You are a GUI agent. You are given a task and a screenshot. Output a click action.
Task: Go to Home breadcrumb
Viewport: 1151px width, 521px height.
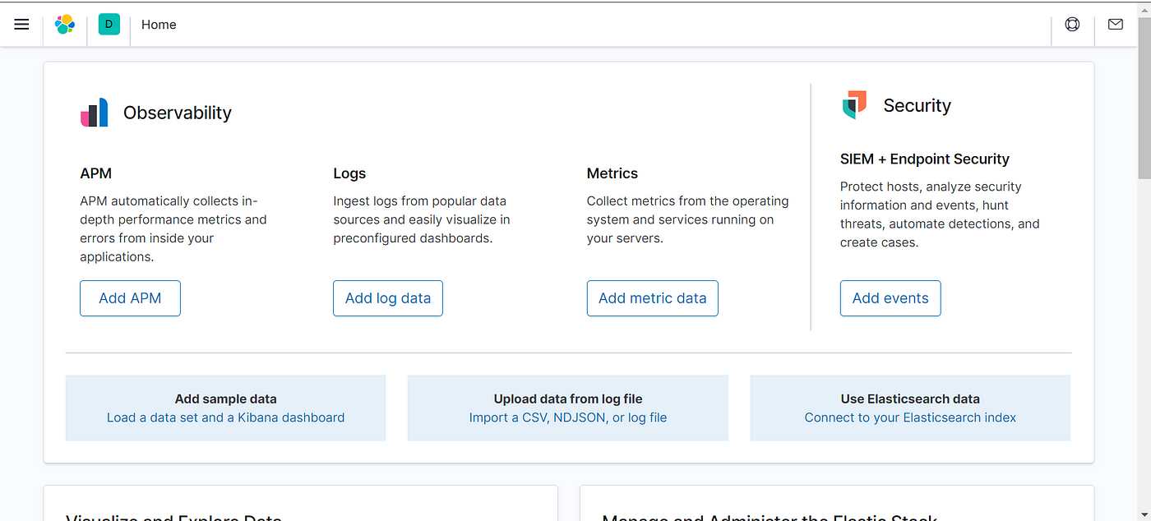pyautogui.click(x=159, y=25)
